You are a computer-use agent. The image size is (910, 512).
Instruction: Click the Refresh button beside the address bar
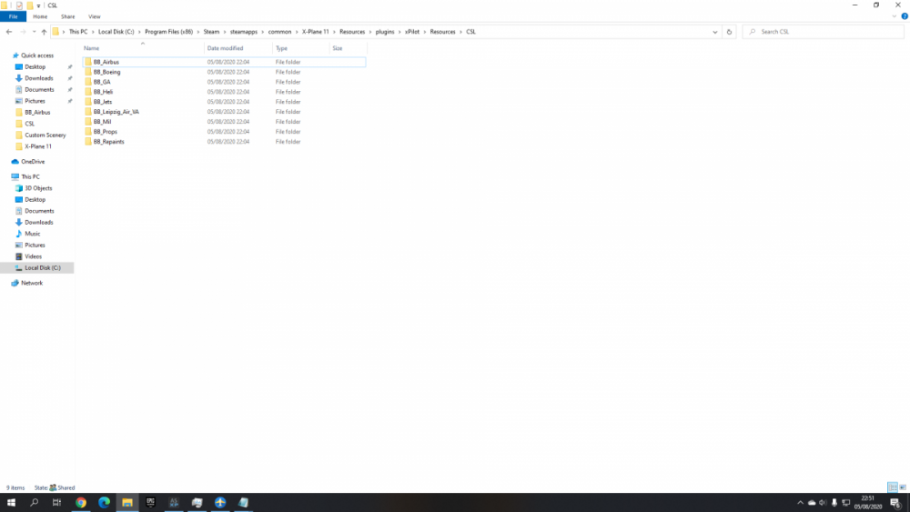[x=729, y=32]
